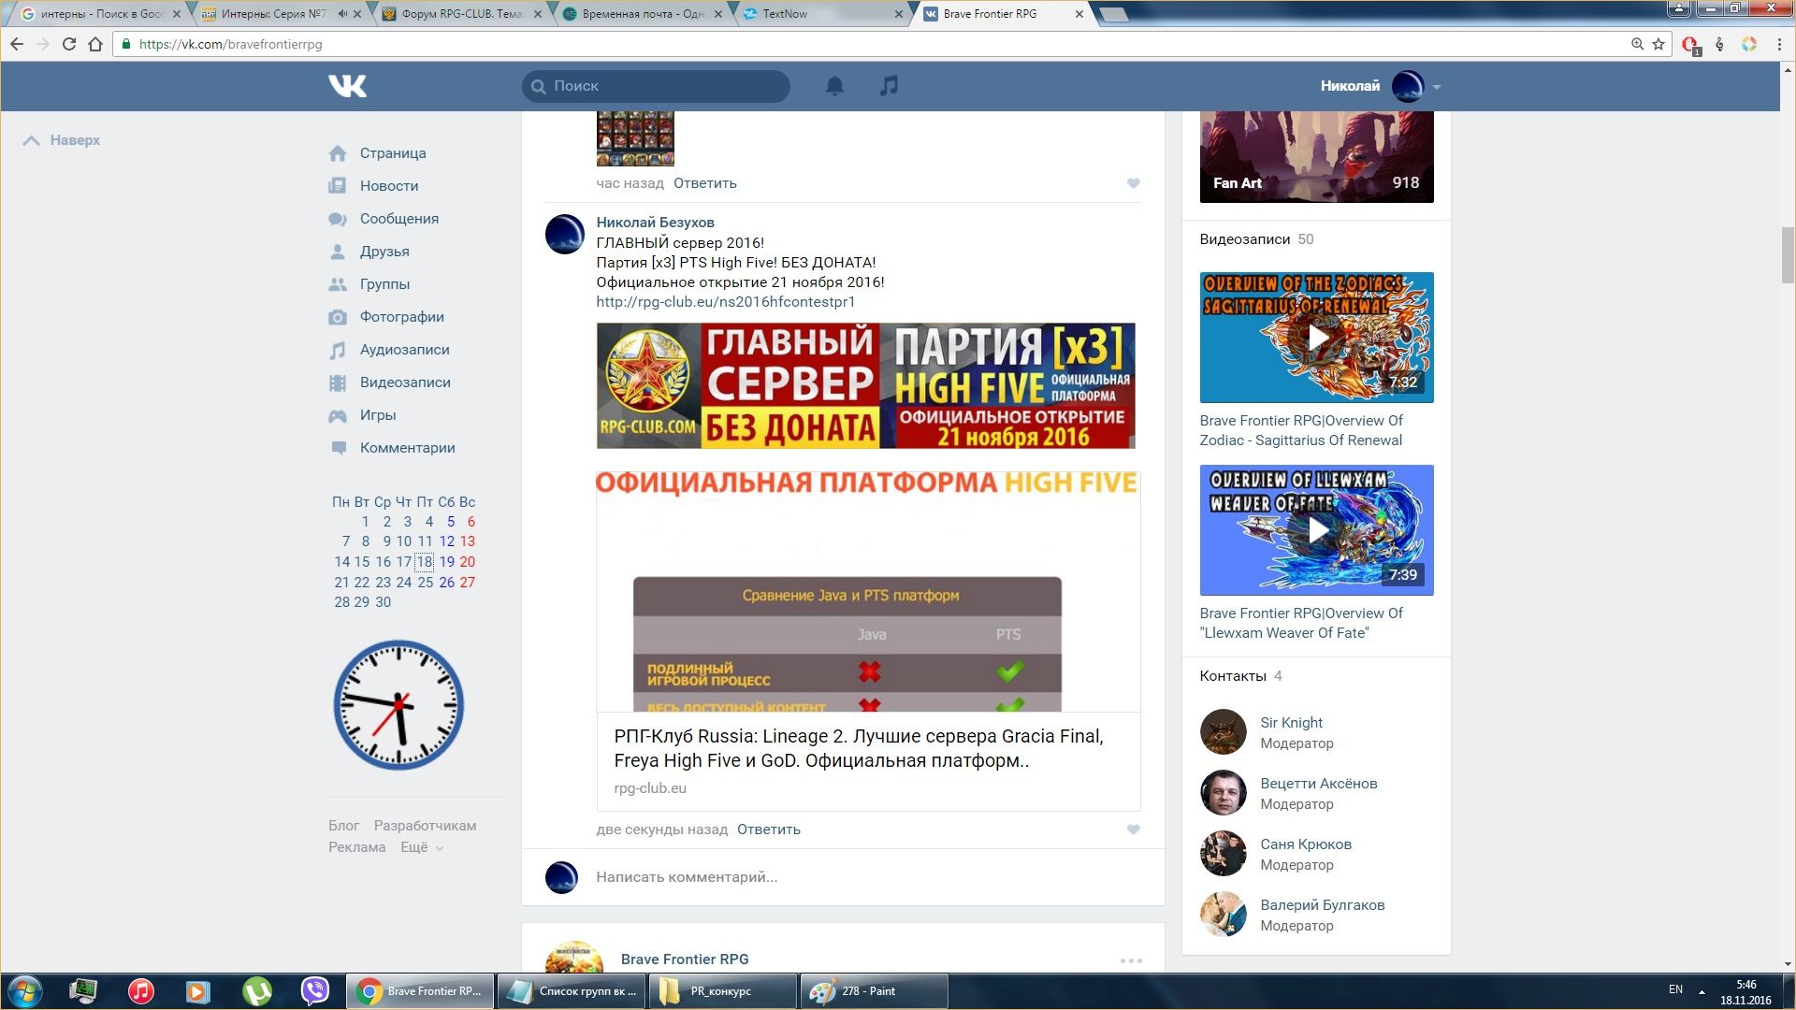This screenshot has height=1010, width=1796.
Task: Switch to the Интерны: Серия tab
Action: click(281, 14)
